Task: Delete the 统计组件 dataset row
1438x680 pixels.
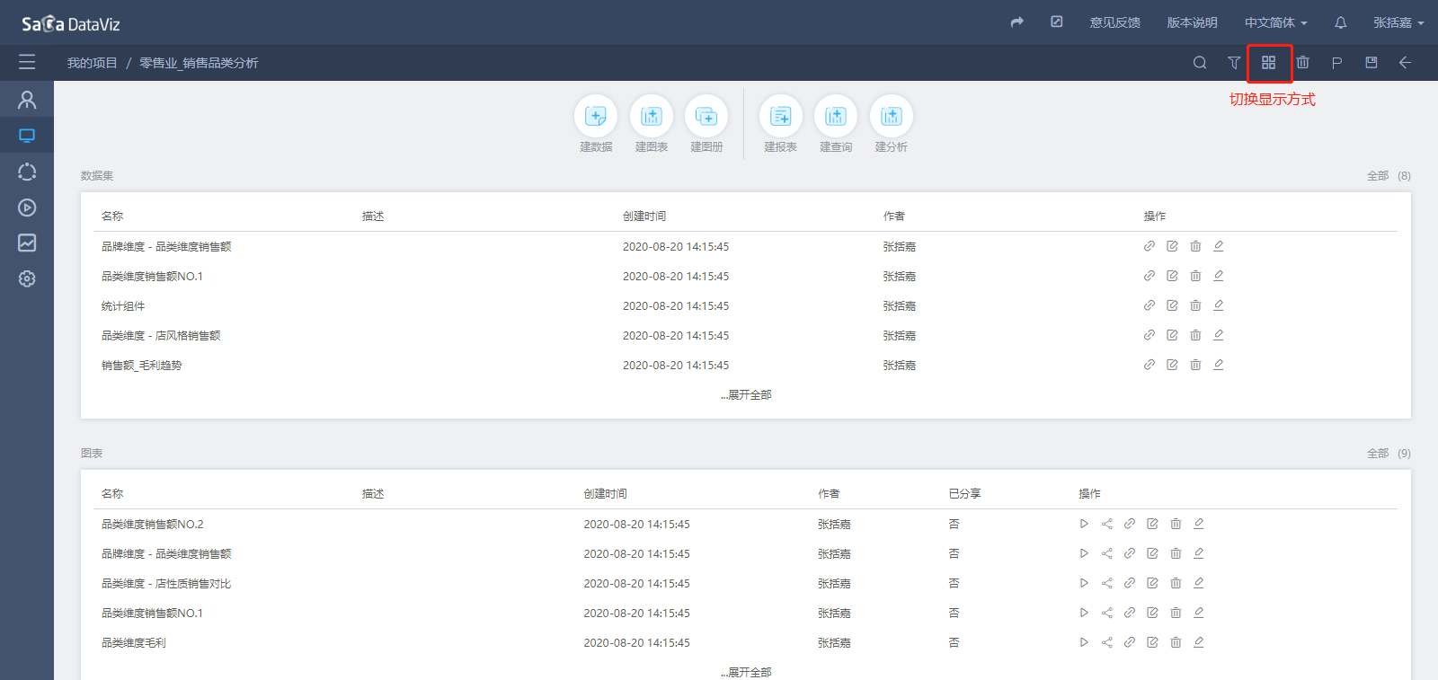Action: click(1195, 305)
